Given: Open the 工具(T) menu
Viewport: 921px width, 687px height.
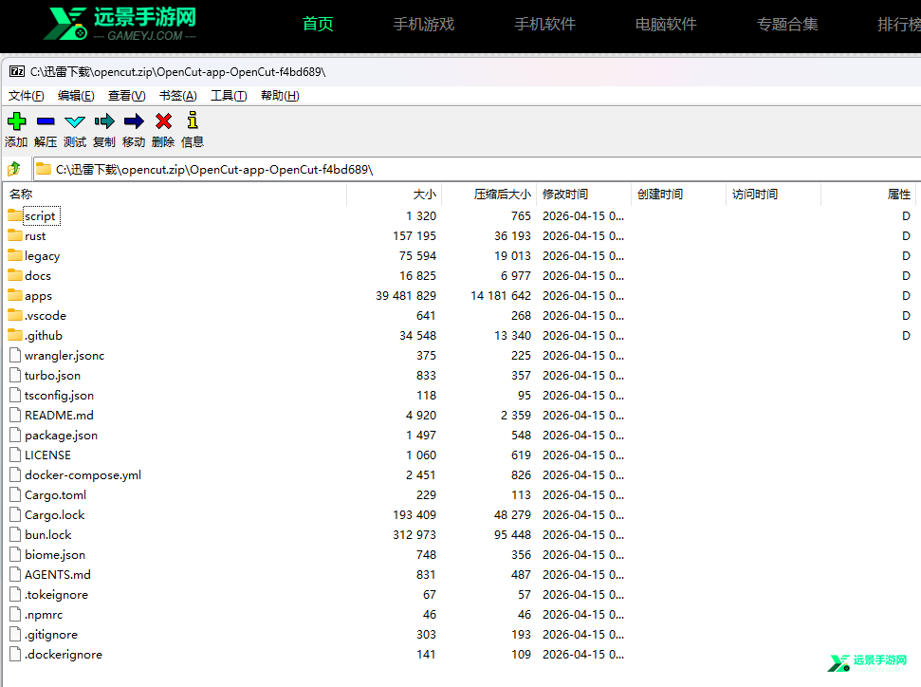Looking at the screenshot, I should [229, 96].
